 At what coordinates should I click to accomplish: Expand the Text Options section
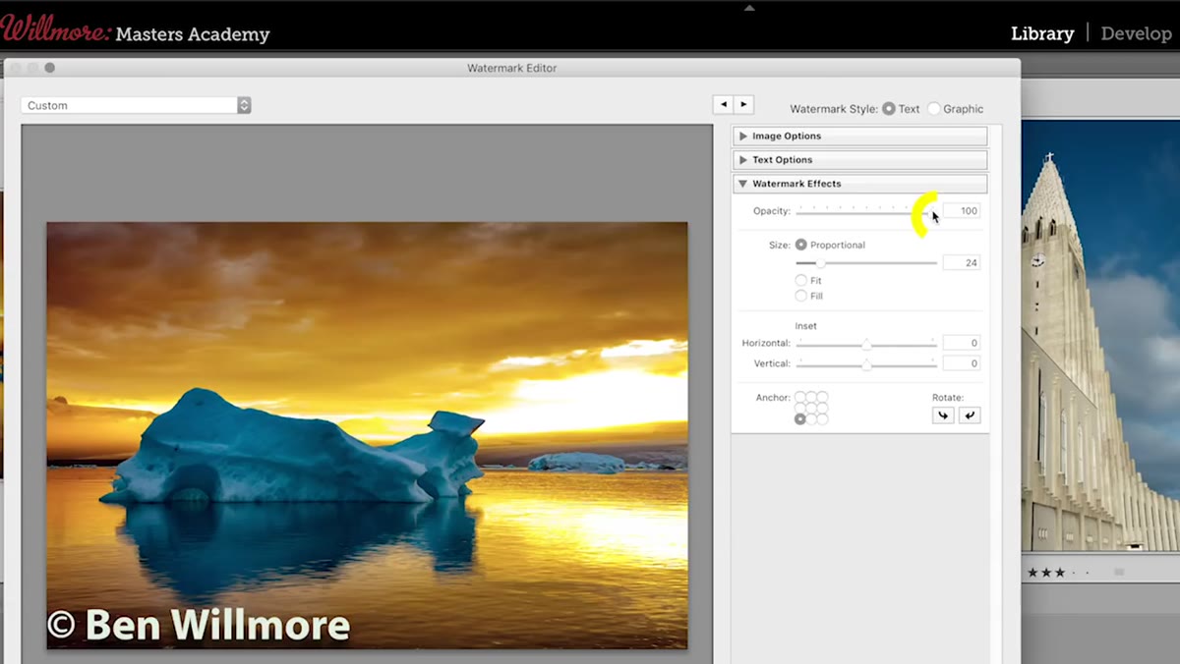coord(860,159)
